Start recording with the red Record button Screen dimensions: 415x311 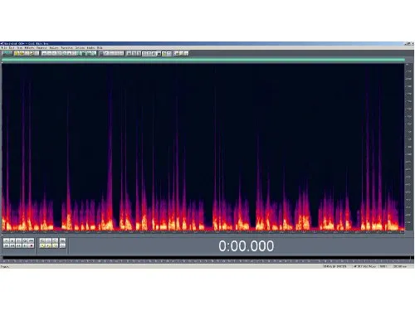31,245
